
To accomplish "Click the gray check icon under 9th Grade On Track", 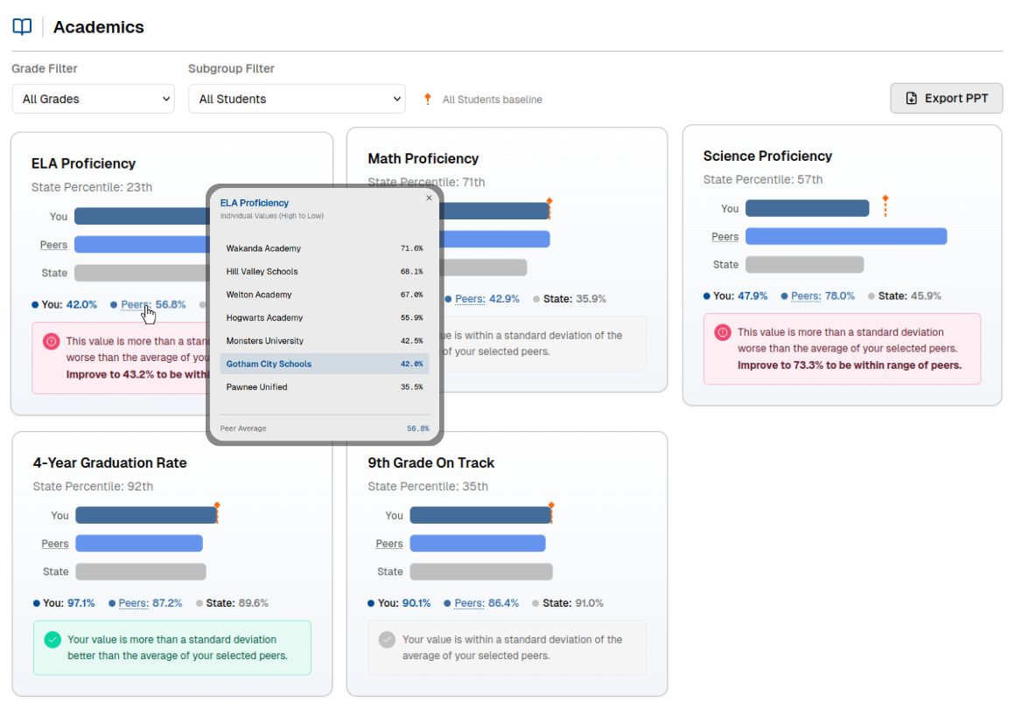I will (386, 639).
